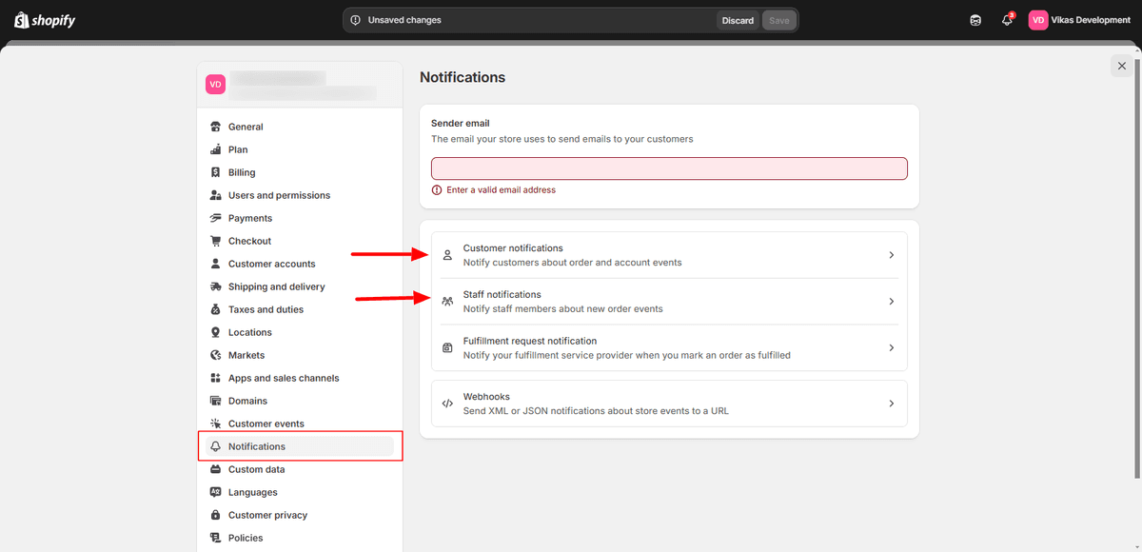Expand the Customer notifications chevron
The width and height of the screenshot is (1142, 552).
click(x=892, y=255)
